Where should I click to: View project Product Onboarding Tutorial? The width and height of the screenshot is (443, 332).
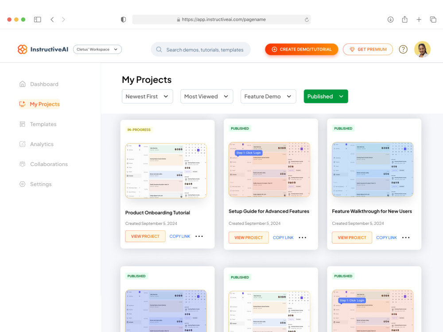tap(145, 236)
